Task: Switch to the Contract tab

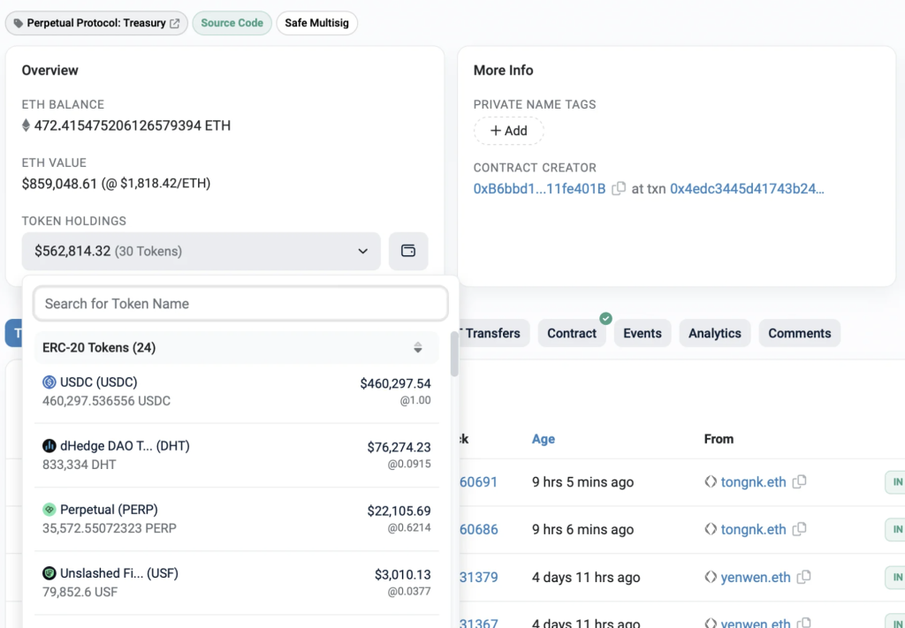Action: coord(572,333)
